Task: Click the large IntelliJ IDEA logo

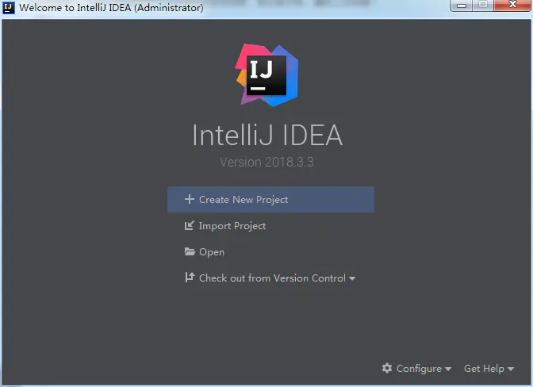Action: click(x=266, y=75)
